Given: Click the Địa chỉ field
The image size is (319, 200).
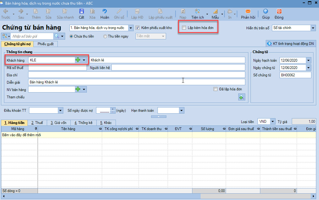Looking at the screenshot, I should point(137,75).
